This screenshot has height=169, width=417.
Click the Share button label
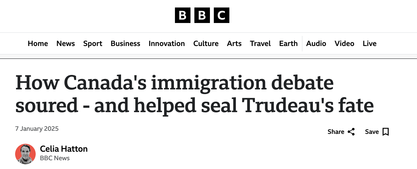336,132
